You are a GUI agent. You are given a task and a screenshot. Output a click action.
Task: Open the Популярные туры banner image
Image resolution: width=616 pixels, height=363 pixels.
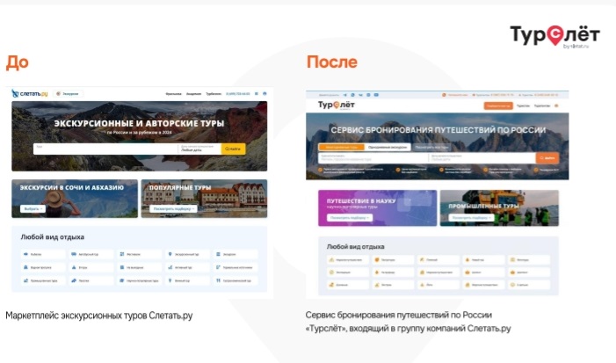tap(204, 199)
